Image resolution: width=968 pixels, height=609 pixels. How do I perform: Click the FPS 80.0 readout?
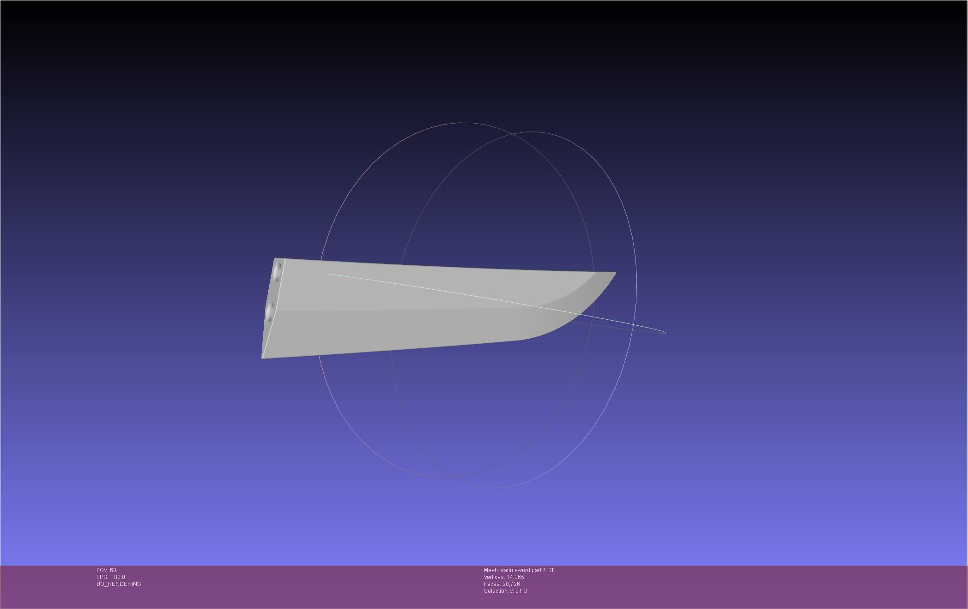[x=111, y=577]
